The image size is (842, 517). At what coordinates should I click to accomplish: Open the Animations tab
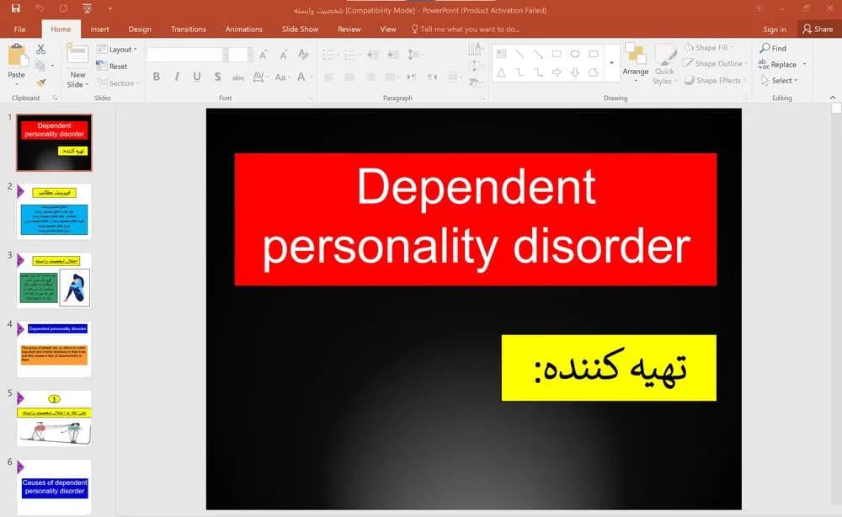click(x=244, y=29)
